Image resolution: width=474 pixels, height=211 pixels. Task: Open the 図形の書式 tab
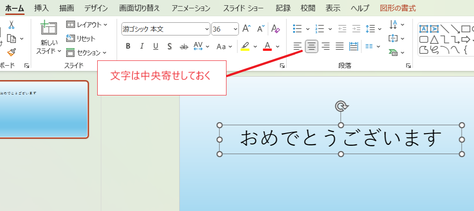point(398,8)
